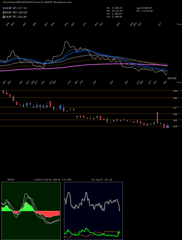Image resolution: width=182 pixels, height=240 pixels.
Task: Select the 'DOW PT: 231.36' legend label
Action: coord(16,17)
